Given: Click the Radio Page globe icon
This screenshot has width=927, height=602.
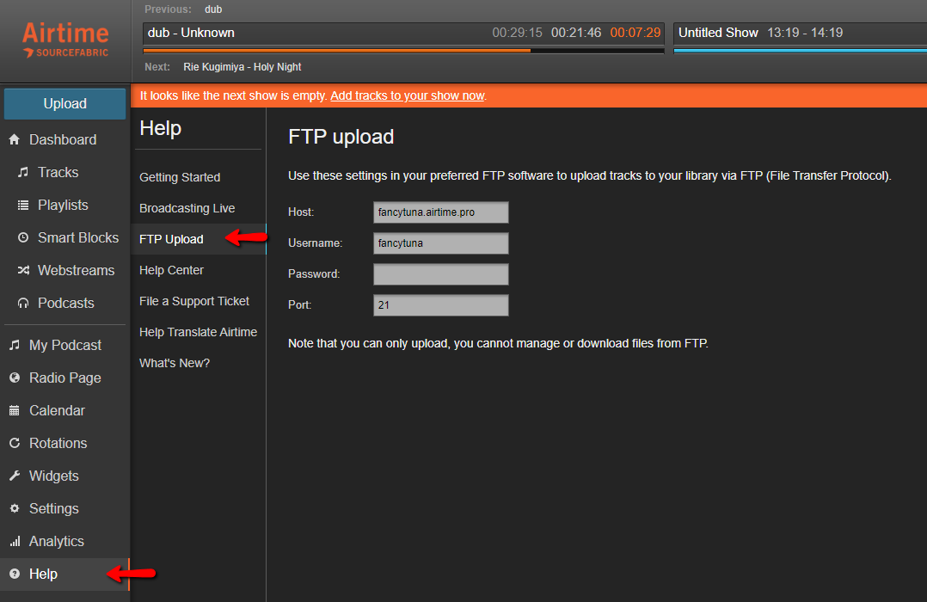Looking at the screenshot, I should pos(15,378).
